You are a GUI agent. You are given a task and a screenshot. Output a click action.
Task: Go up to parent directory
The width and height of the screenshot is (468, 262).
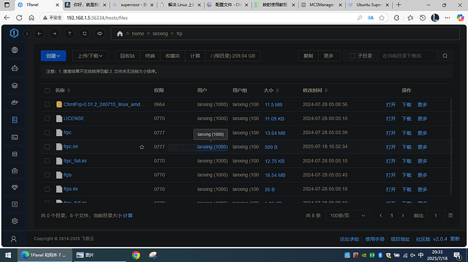pyautogui.click(x=70, y=34)
